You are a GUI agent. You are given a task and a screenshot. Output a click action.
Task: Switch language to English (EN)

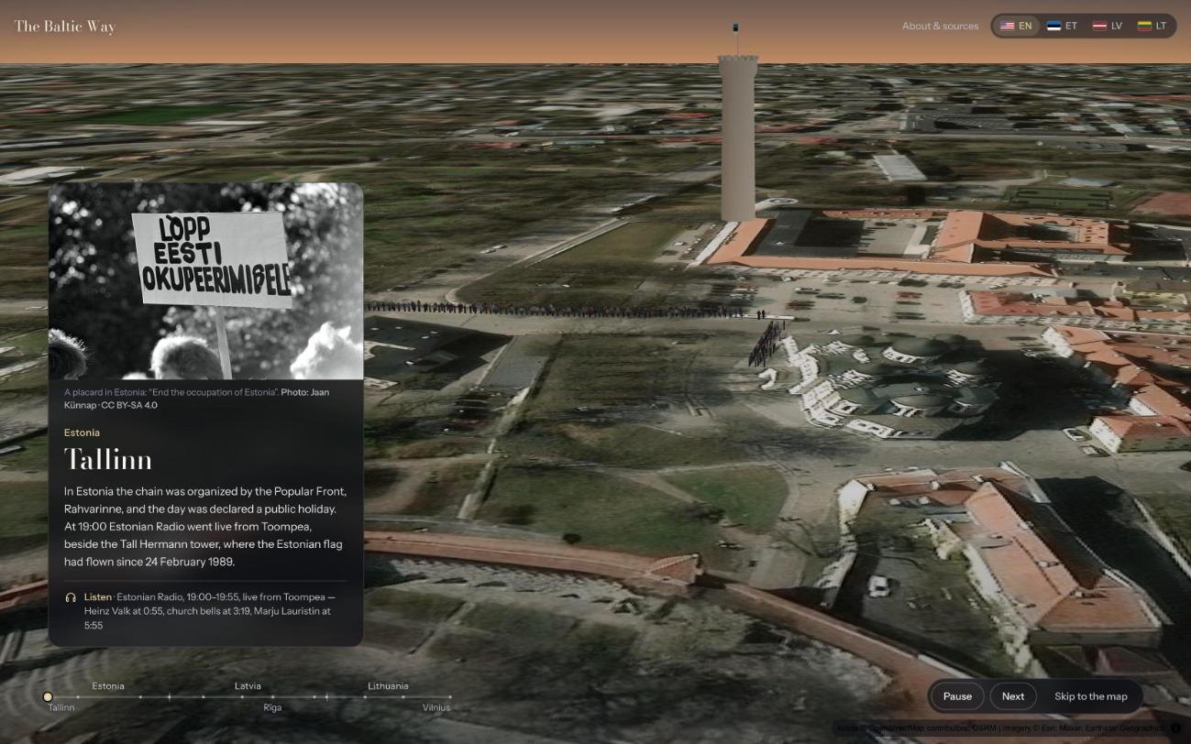tap(1016, 26)
